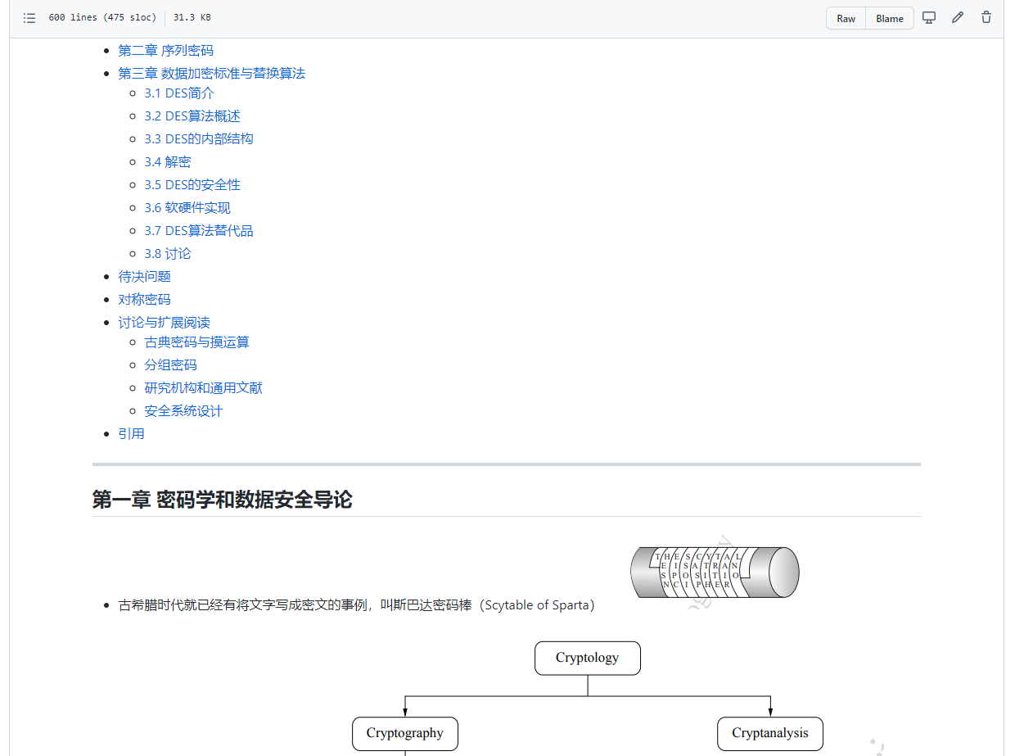Go to the 引用 section
Viewport: 1033px width, 756px height.
pyautogui.click(x=131, y=434)
